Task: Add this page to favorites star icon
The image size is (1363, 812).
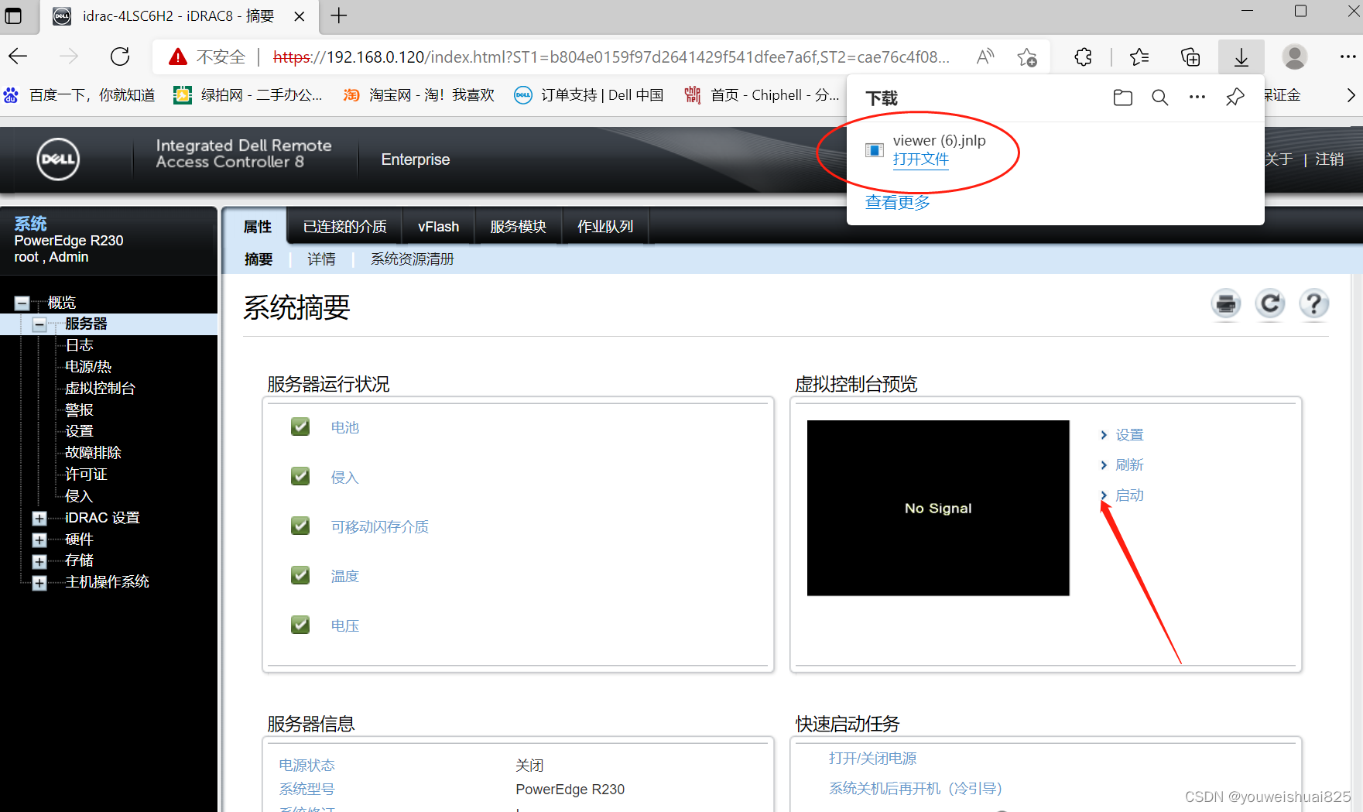Action: [1027, 57]
